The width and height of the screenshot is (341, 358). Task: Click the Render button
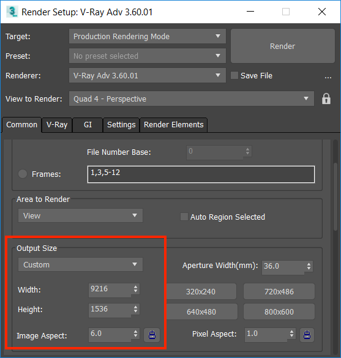(x=283, y=46)
